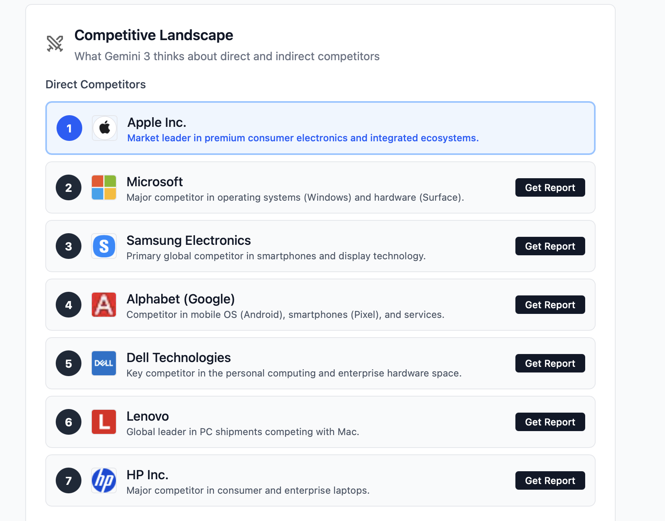Image resolution: width=665 pixels, height=521 pixels.
Task: Click the Microsoft four-square logo
Action: click(103, 187)
